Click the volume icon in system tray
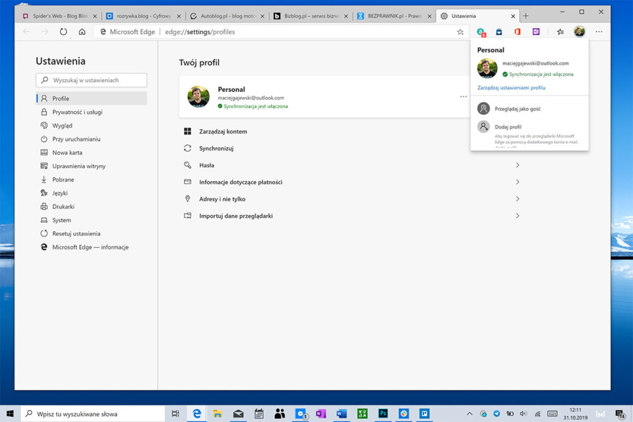 [523, 414]
